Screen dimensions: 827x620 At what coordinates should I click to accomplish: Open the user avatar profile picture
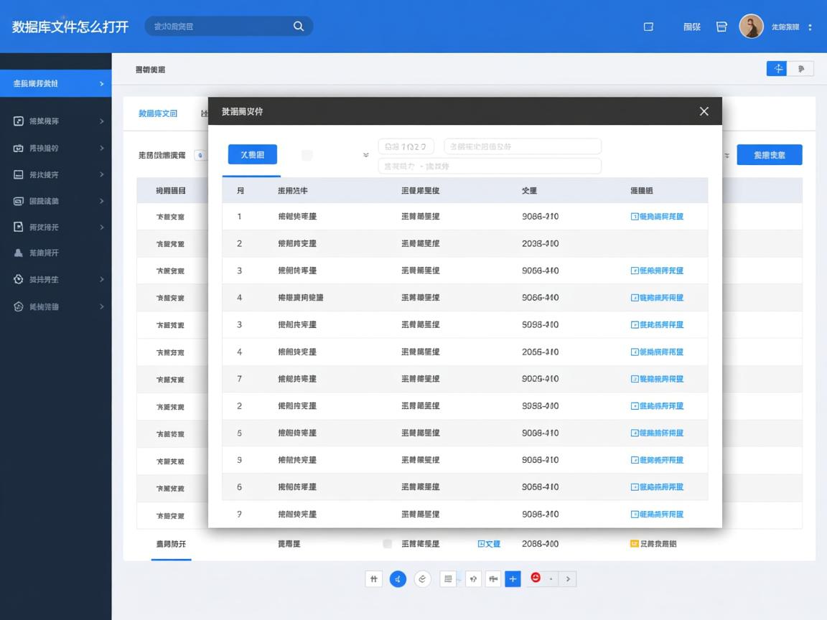(751, 27)
